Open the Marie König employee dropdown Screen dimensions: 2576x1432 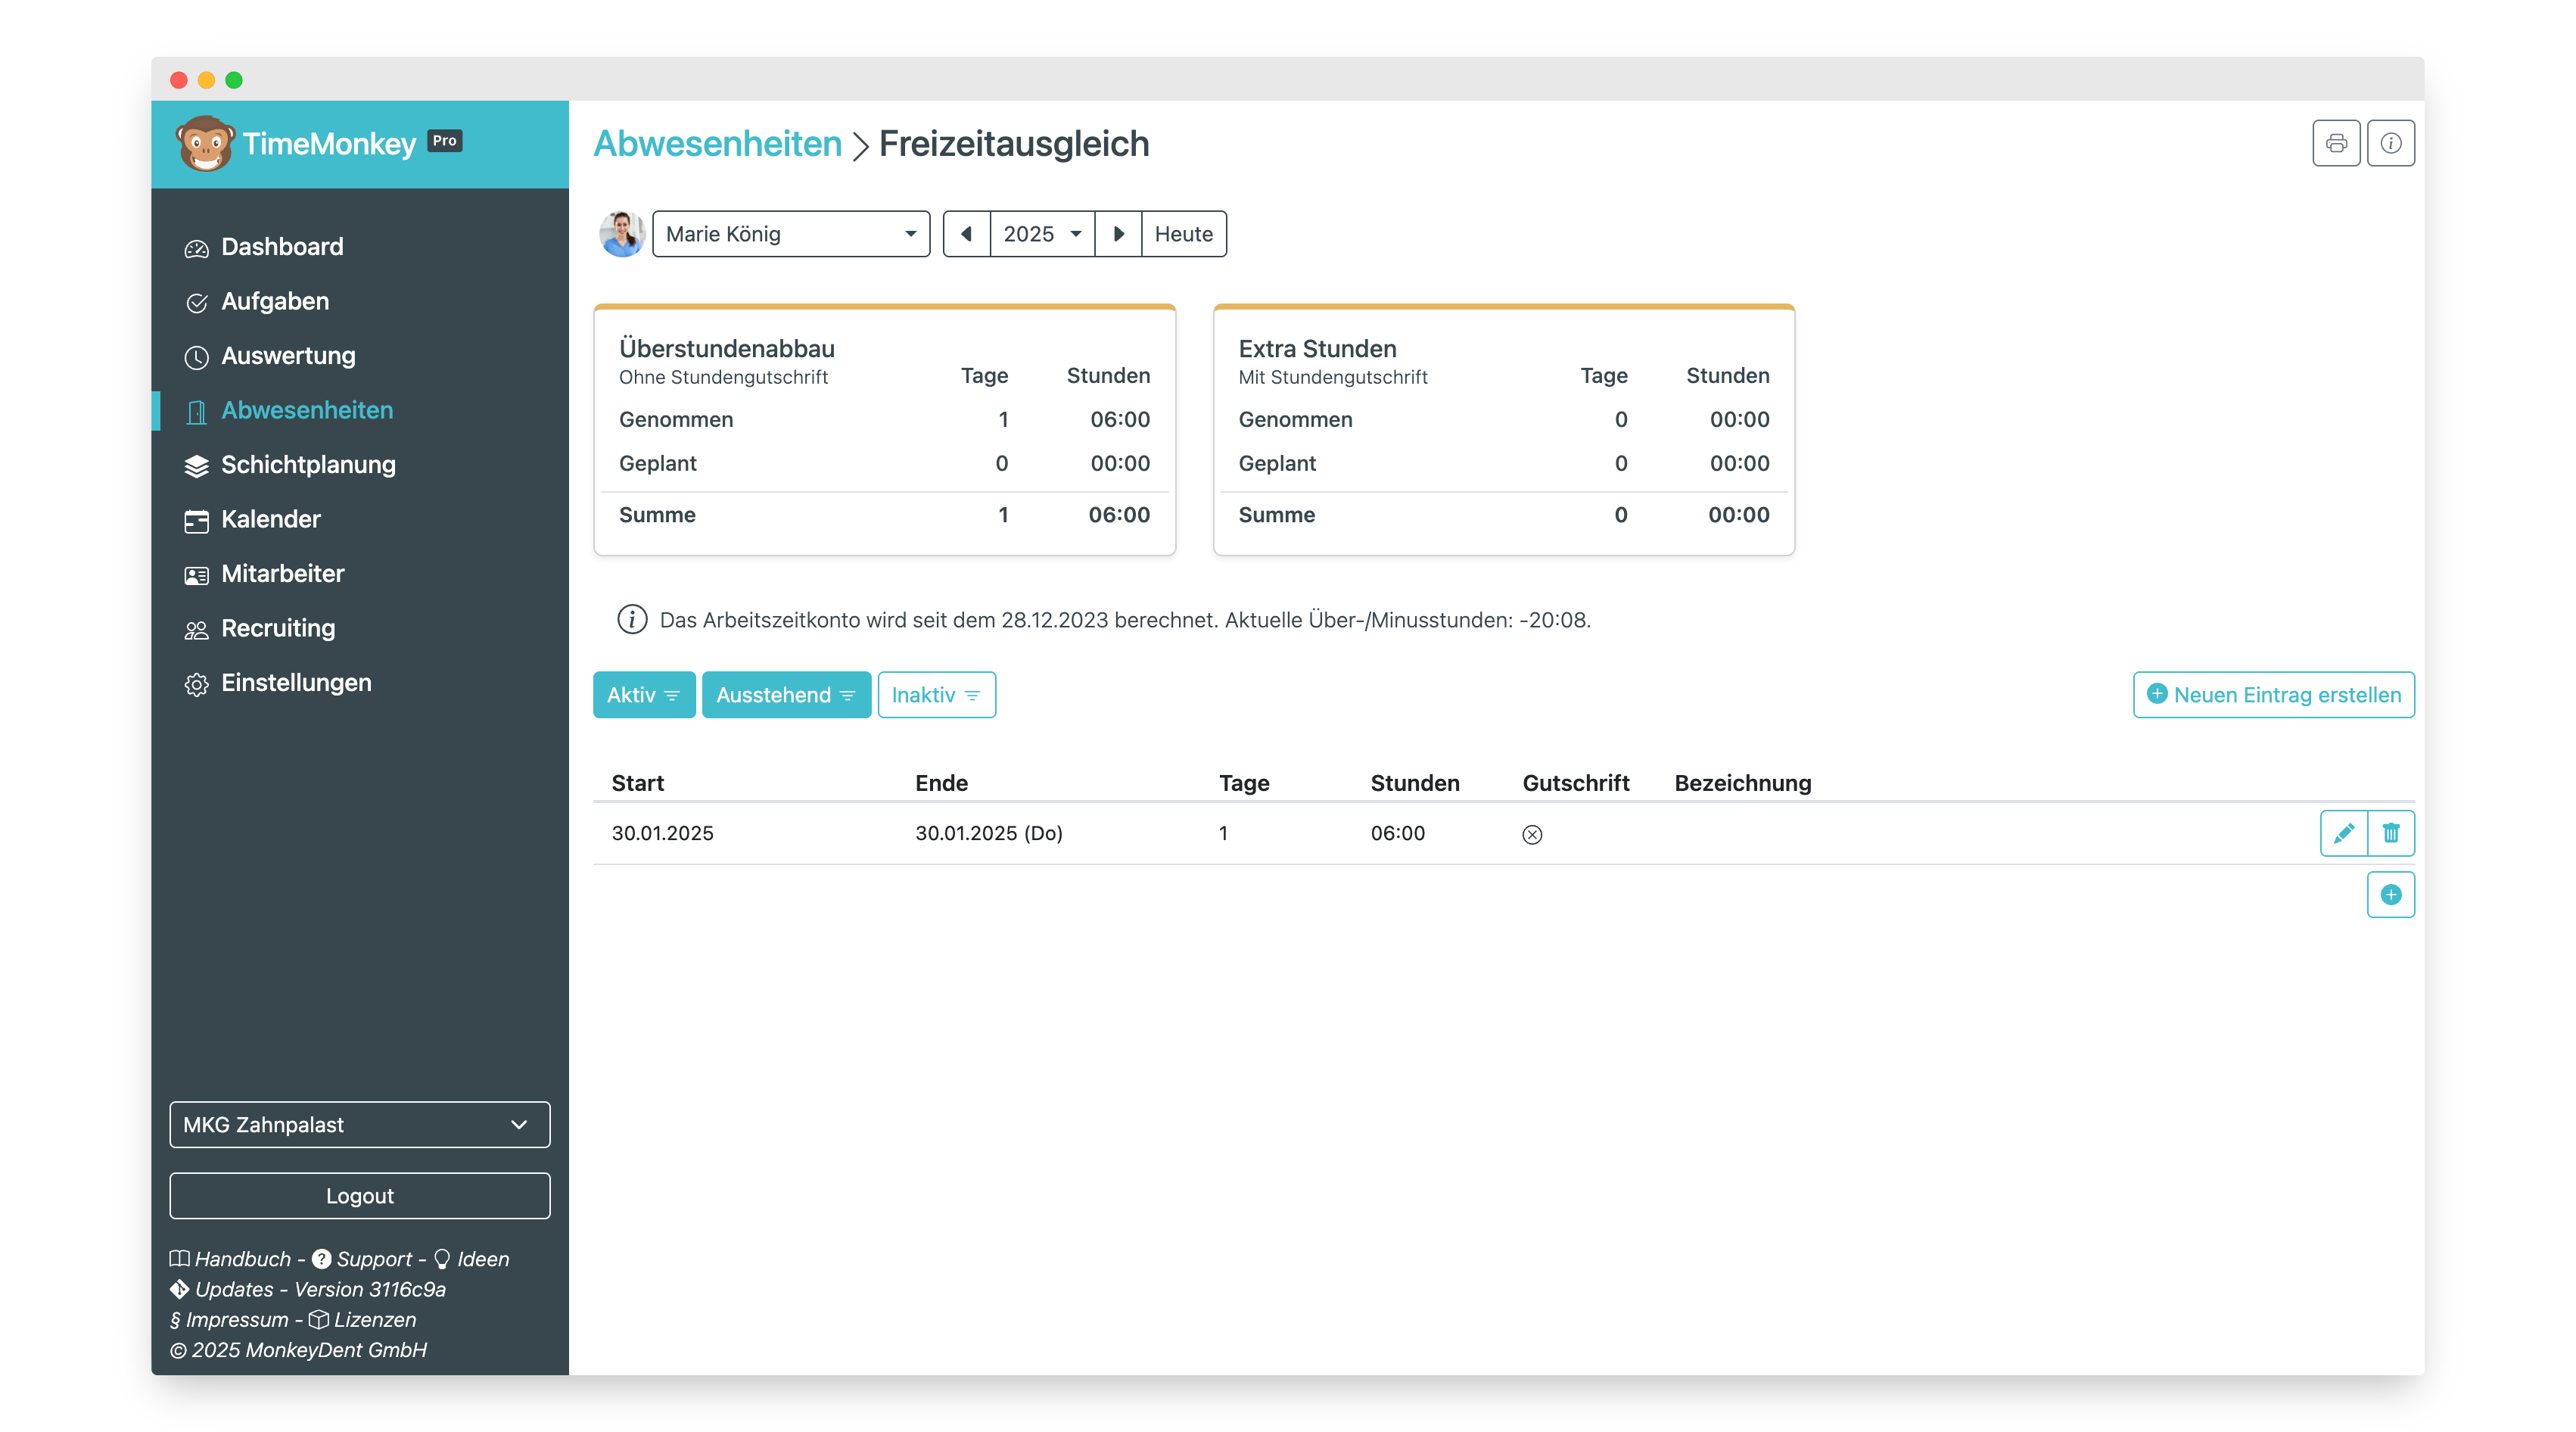coord(790,234)
